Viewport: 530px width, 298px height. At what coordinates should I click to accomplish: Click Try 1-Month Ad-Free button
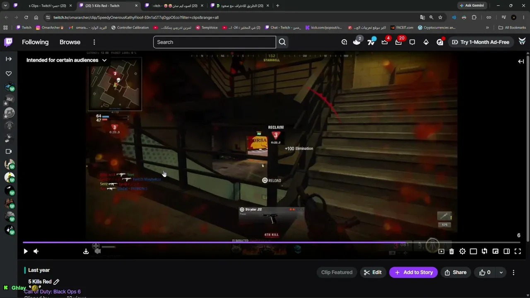pyautogui.click(x=480, y=42)
